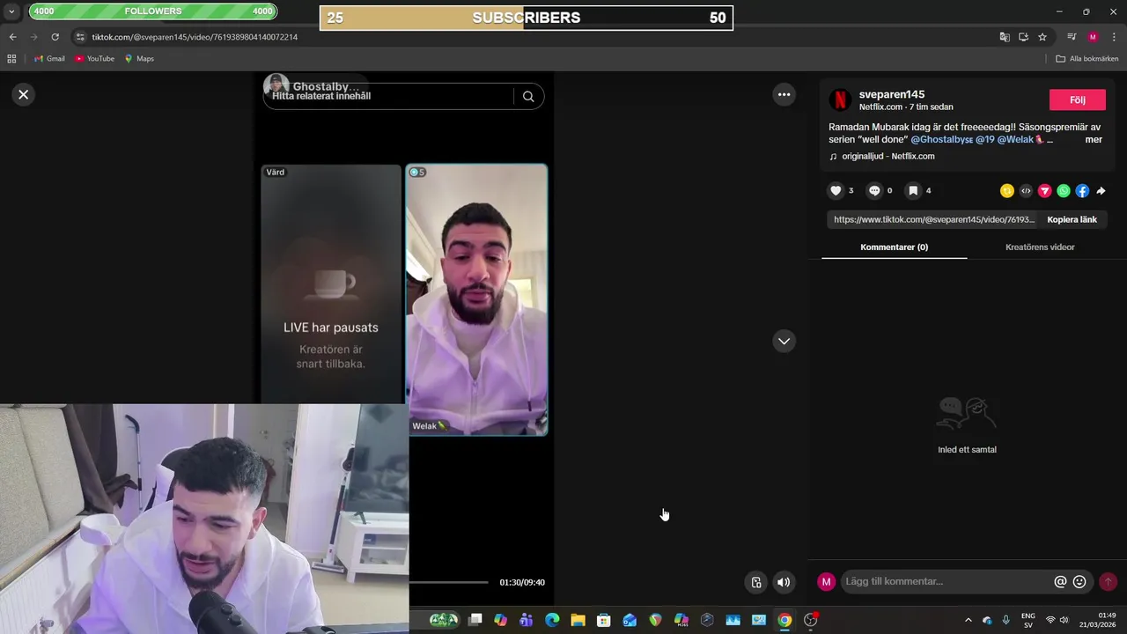This screenshot has height=634, width=1127.
Task: Switch to Kommentarer (0) tab
Action: coord(894,247)
